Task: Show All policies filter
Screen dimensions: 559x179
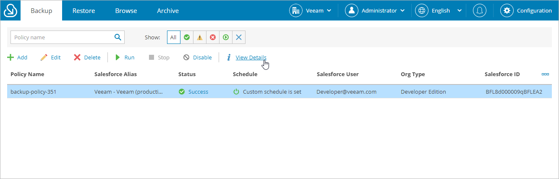Action: pyautogui.click(x=173, y=37)
